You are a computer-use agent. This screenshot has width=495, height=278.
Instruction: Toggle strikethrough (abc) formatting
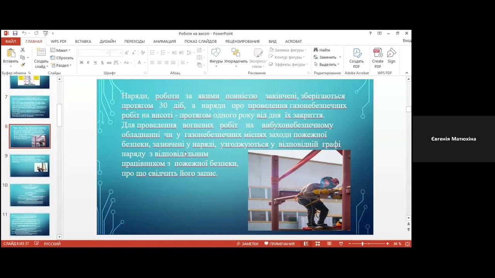(x=109, y=63)
